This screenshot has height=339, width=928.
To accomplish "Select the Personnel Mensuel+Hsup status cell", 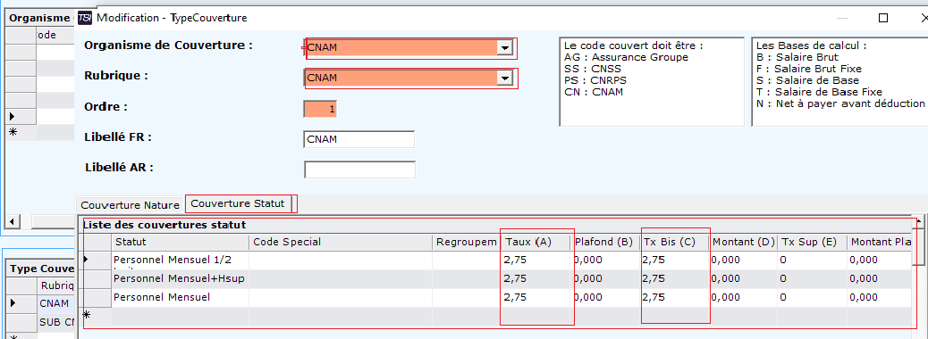I will click(x=180, y=279).
